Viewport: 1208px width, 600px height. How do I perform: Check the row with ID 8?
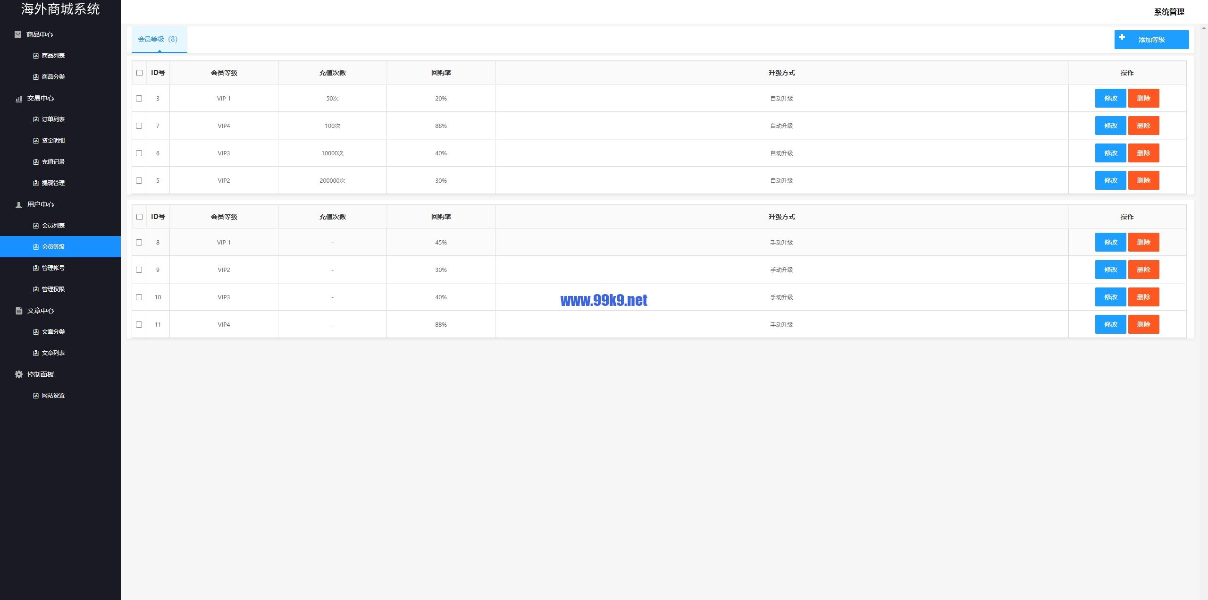[x=139, y=242]
